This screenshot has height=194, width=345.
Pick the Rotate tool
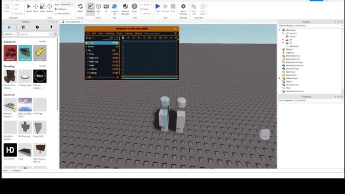tap(50, 8)
